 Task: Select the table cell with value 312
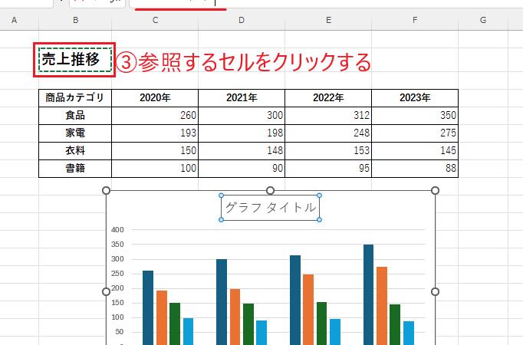328,116
